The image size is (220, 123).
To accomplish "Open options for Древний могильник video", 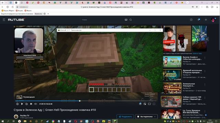I will click(205, 71).
